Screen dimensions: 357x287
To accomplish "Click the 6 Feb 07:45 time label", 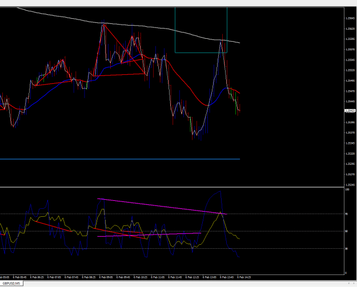I will [71, 277].
